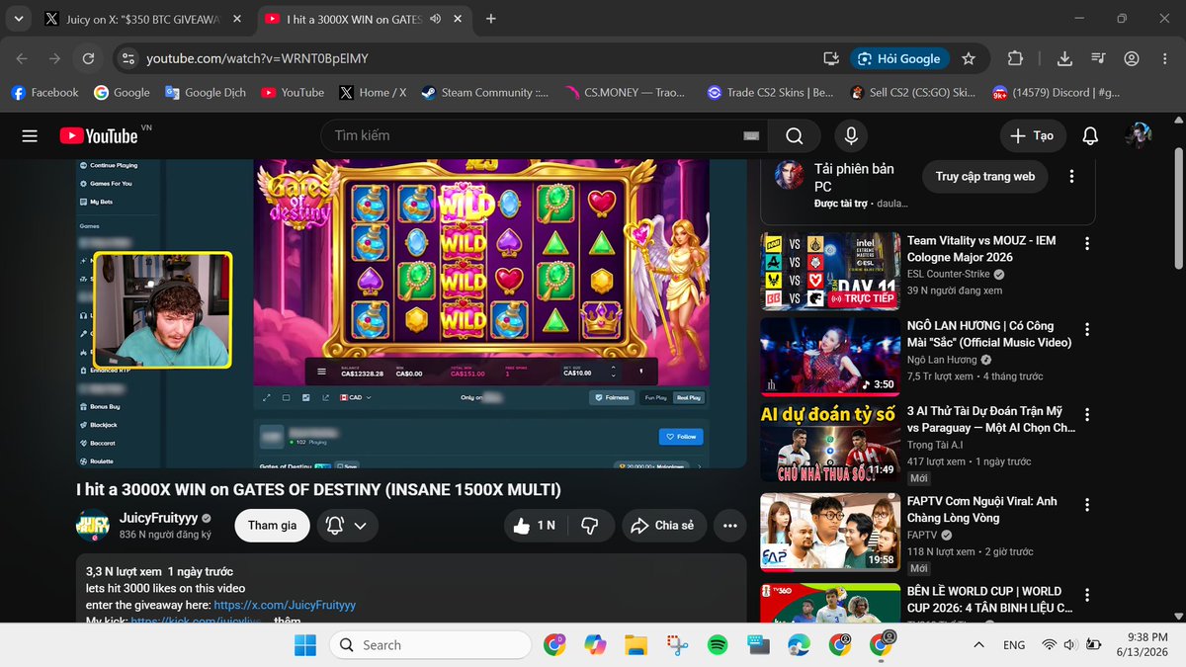Start voice search with the microphone
The image size is (1186, 667).
tap(850, 135)
